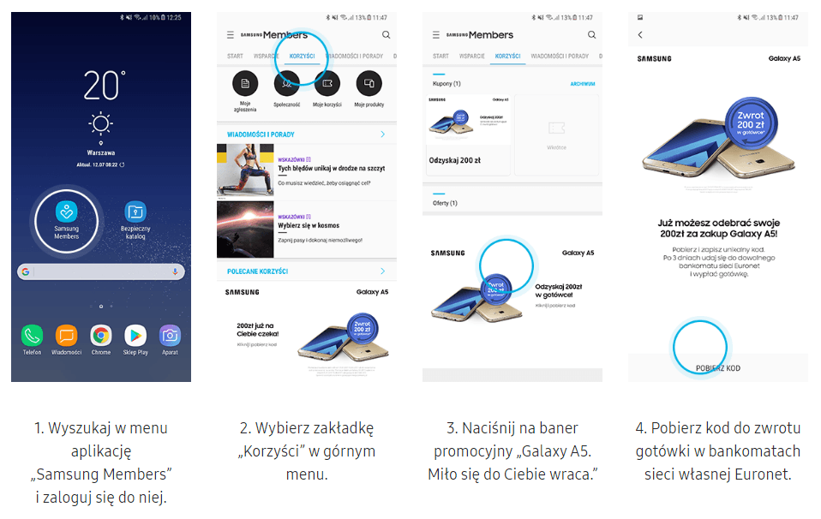Open Sklep Play store icon
Viewport: 821px width, 519px height.
point(135,336)
